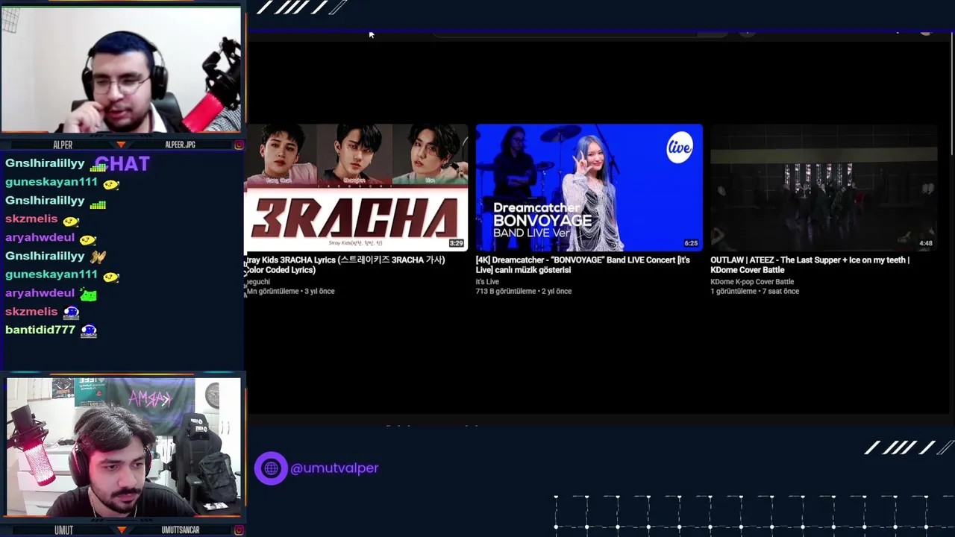The height and width of the screenshot is (537, 955).
Task: Click the purple globe icon
Action: click(x=271, y=468)
